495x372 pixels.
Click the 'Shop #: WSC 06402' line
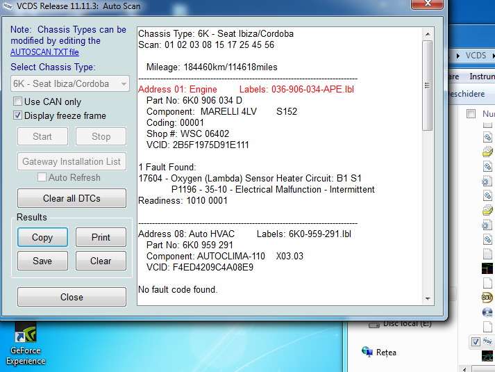click(188, 134)
